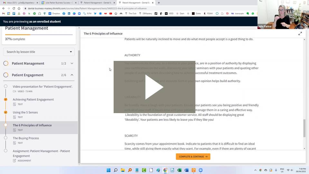Switch to the Julie Parker Business Success tab
309x174 pixels.
pyautogui.click(x=59, y=3)
